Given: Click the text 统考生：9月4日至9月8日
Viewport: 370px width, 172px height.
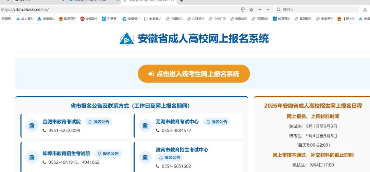Looking at the screenshot, I should coord(313,136).
